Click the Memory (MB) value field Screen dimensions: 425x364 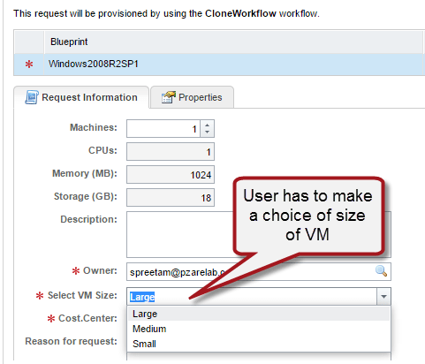coord(171,175)
